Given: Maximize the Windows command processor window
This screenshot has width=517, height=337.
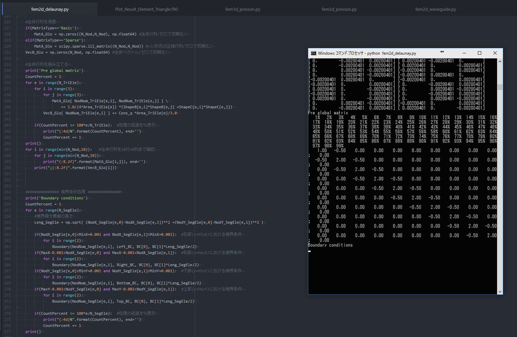Looking at the screenshot, I should click(480, 53).
